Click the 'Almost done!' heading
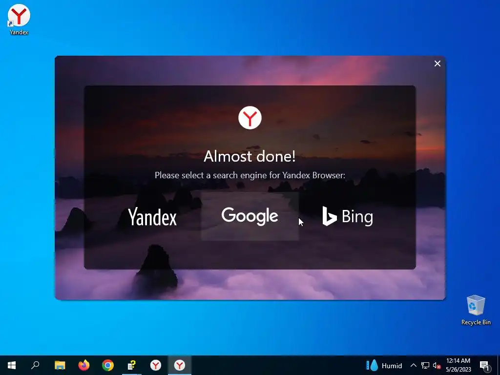 point(250,156)
